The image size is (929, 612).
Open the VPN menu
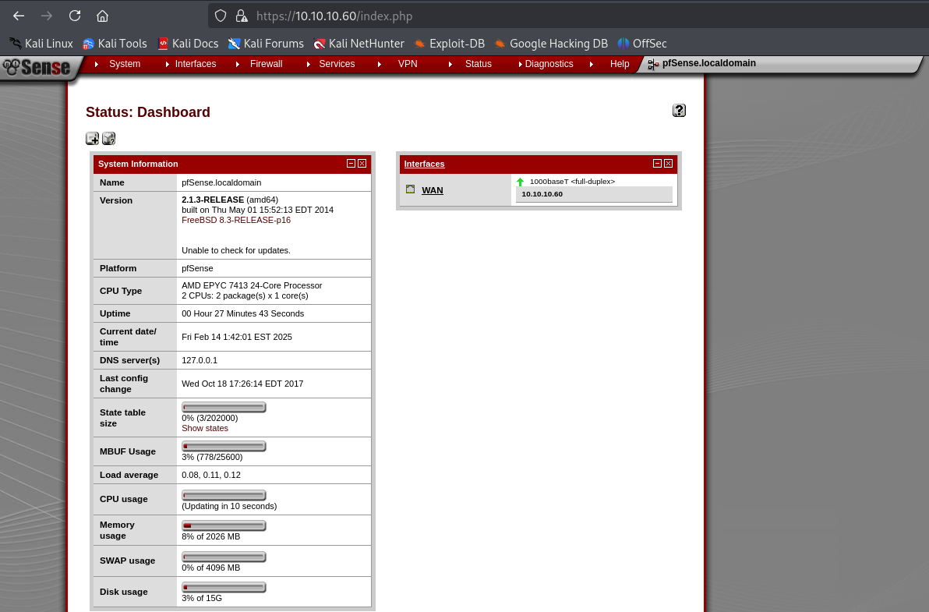point(408,64)
